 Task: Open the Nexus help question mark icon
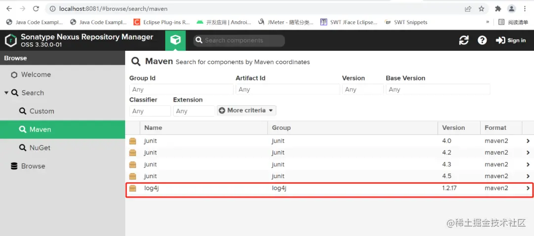pyautogui.click(x=482, y=40)
